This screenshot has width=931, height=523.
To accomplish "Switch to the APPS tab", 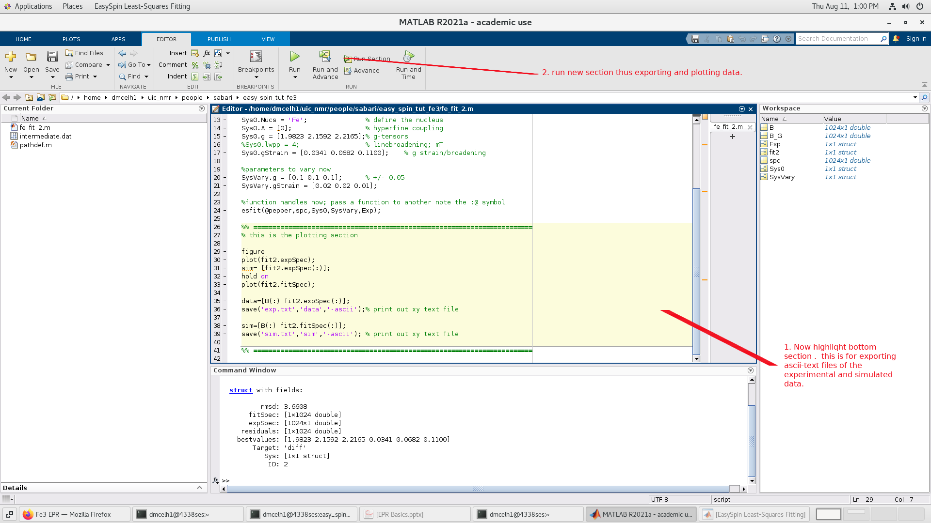I will click(118, 39).
